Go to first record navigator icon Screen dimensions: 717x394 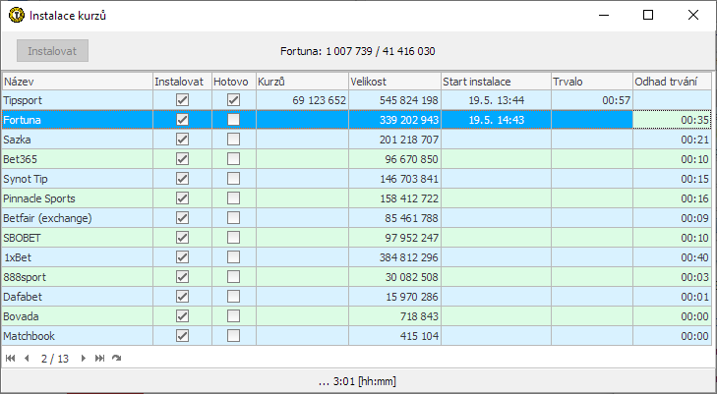tap(10, 359)
